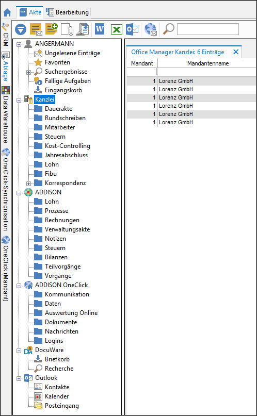This screenshot has height=416, width=257.
Task: Open the DocuWare Recherche entry
Action: tap(59, 369)
